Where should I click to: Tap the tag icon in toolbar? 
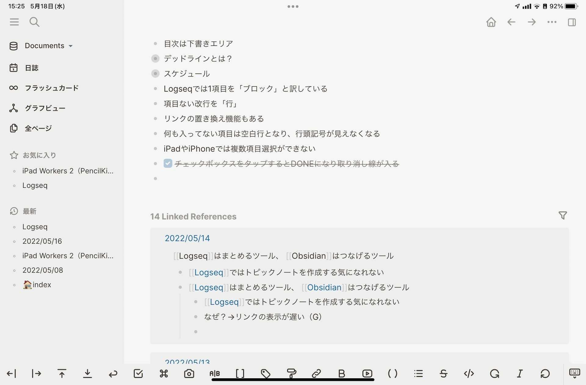(x=266, y=373)
